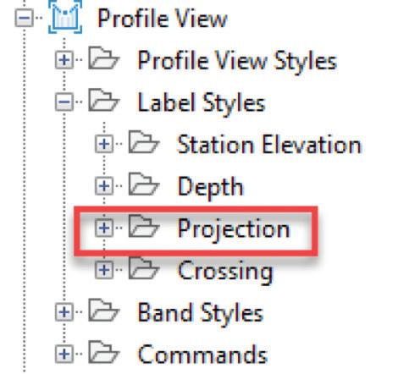Expand the Station Elevation node
398x374 pixels.
click(104, 144)
